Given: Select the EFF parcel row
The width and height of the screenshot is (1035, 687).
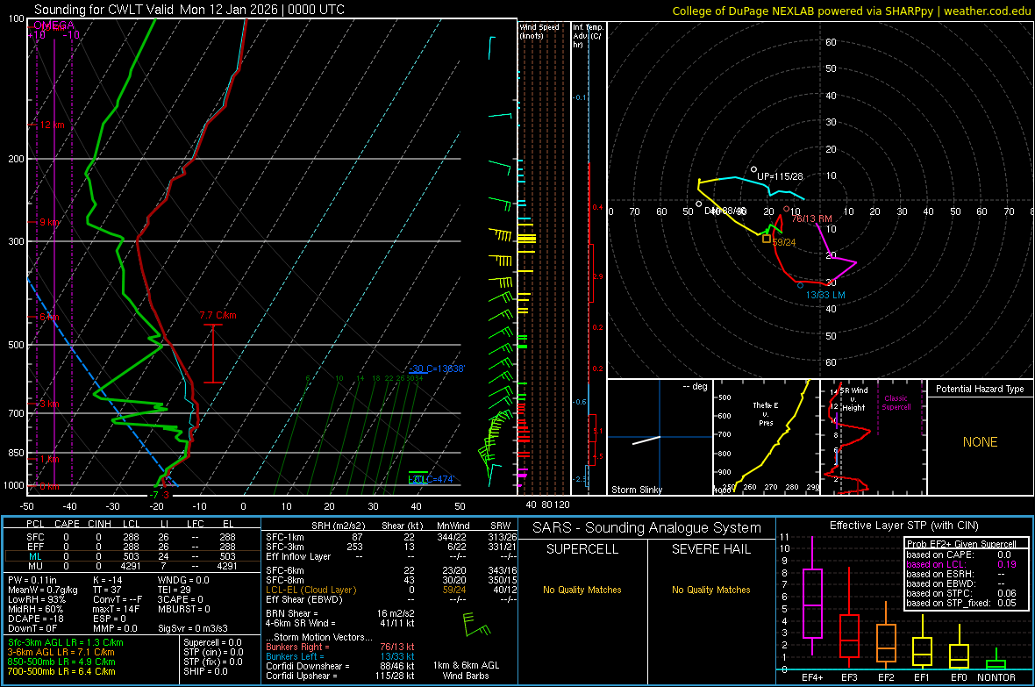Looking at the screenshot, I should [132, 547].
